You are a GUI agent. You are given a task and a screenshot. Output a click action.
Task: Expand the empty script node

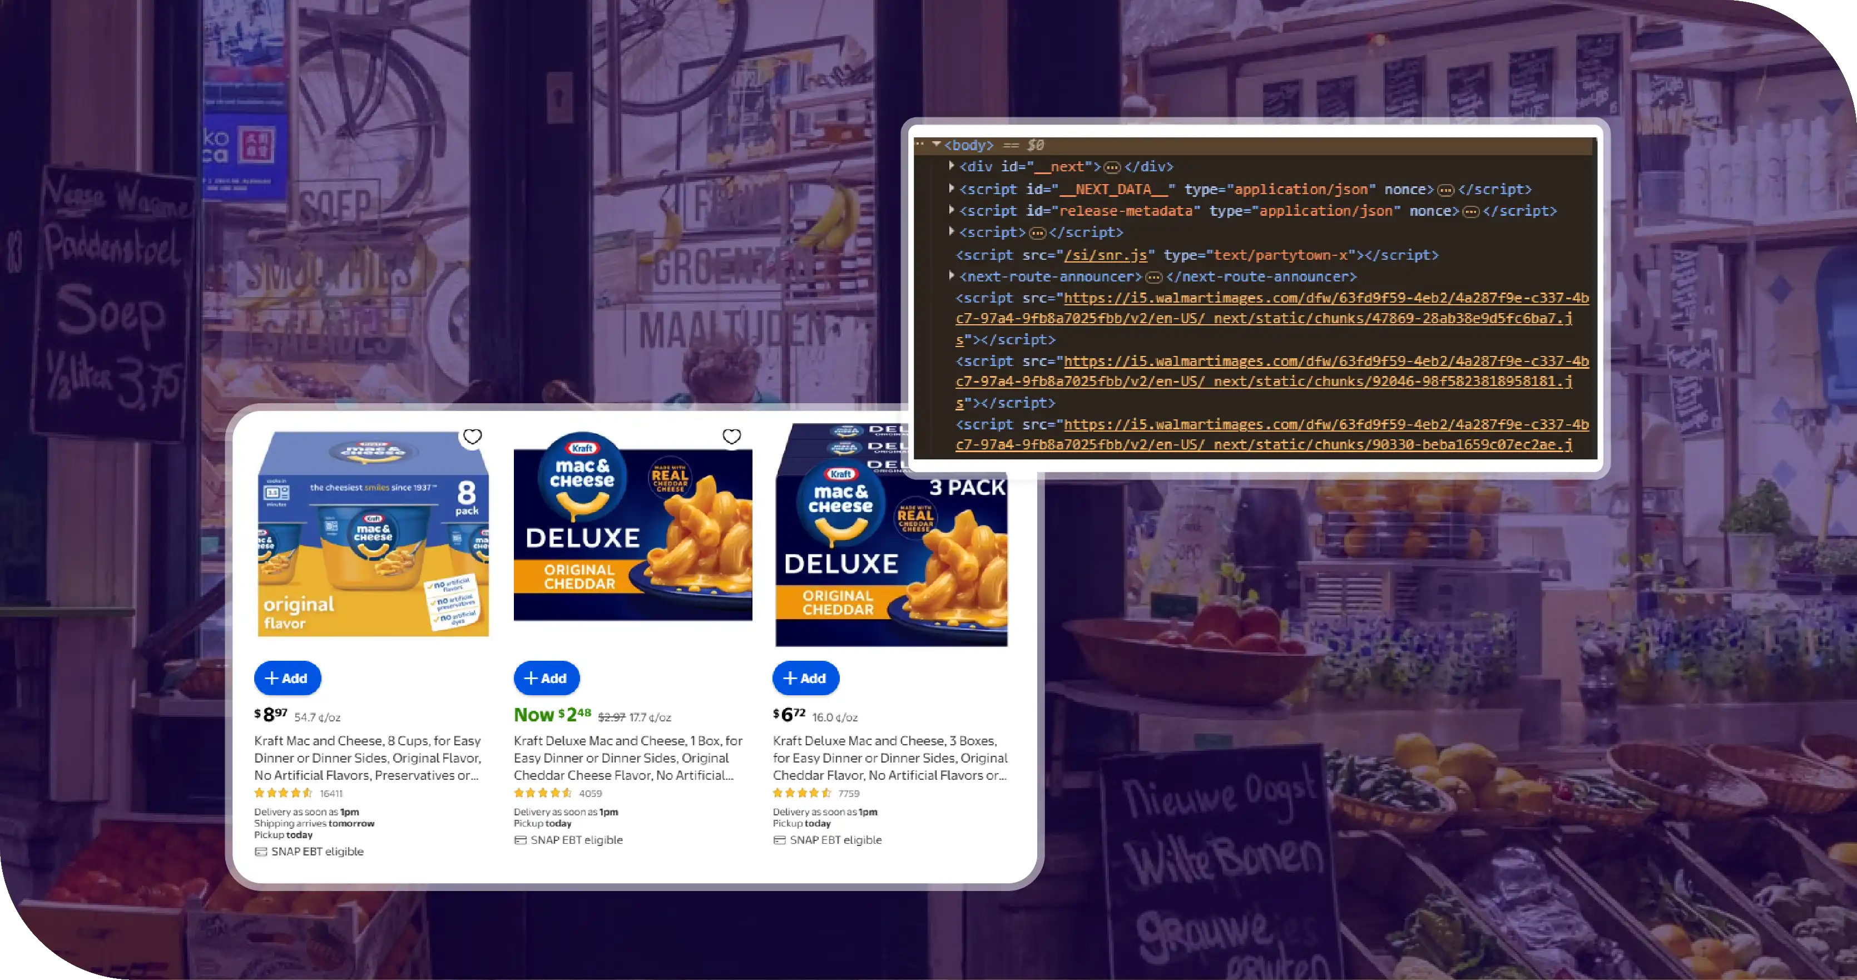click(x=952, y=231)
